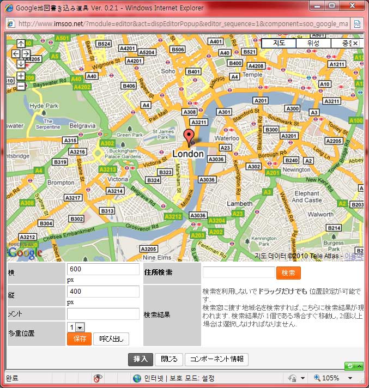Screen dimensions: 369x388
Task: Click the Soho label on map
Action: pyautogui.click(x=168, y=71)
